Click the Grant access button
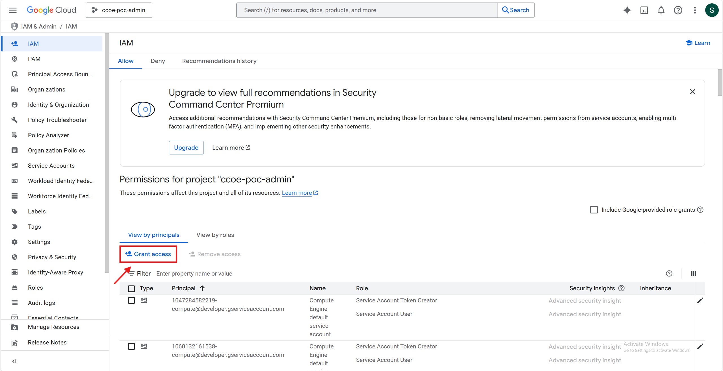Viewport: 723px width, 371px height. click(x=148, y=254)
